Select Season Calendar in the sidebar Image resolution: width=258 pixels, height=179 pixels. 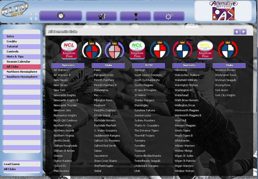point(18,62)
